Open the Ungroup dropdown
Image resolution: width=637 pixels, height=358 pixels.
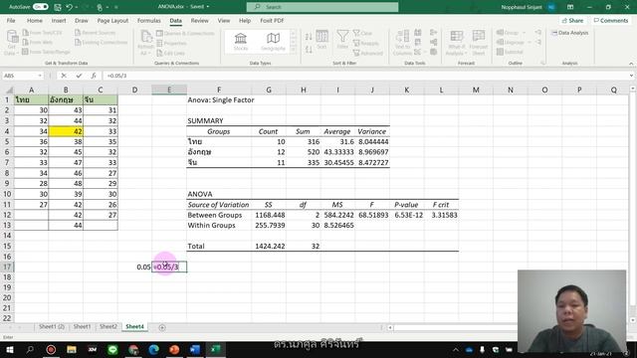click(x=514, y=42)
